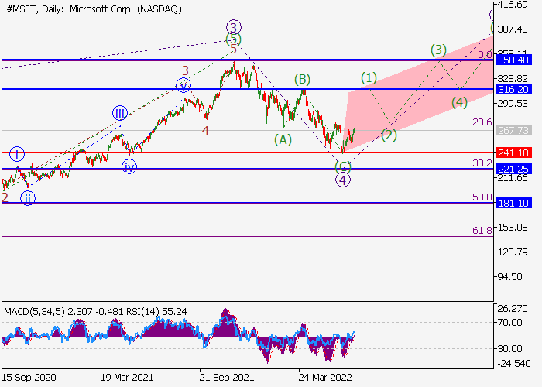This screenshot has width=542, height=387.
Task: Click the red 241.10 support price label
Action: [513, 152]
